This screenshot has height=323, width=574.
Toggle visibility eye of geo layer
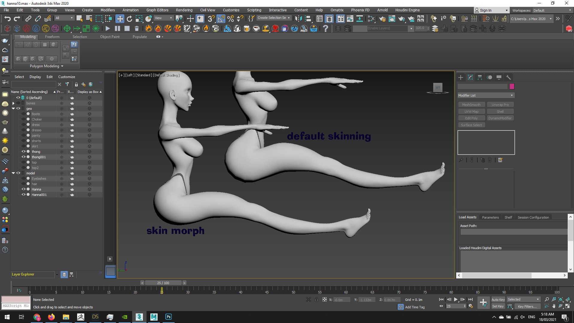tap(18, 109)
